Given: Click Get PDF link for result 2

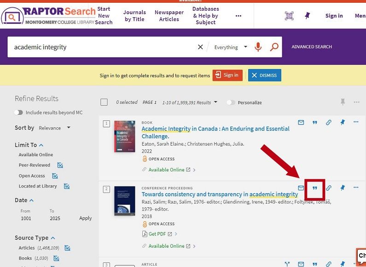Looking at the screenshot, I should click(x=157, y=234).
